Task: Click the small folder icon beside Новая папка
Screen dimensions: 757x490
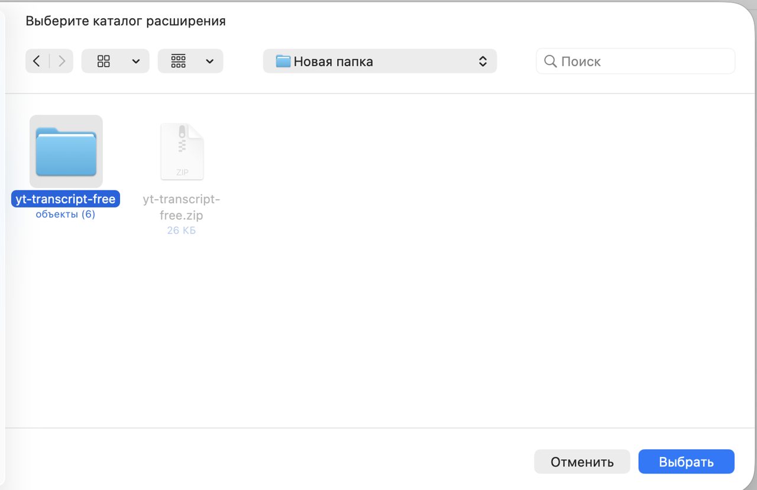Action: coord(283,61)
